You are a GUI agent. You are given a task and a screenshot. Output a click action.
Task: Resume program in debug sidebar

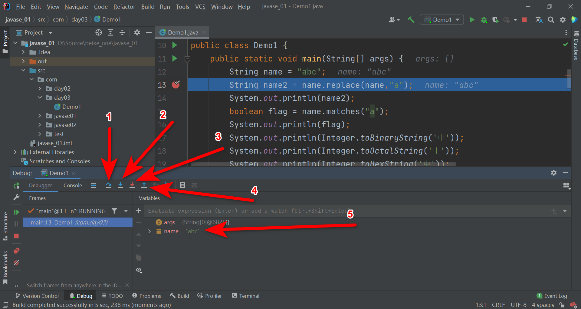pos(17,212)
